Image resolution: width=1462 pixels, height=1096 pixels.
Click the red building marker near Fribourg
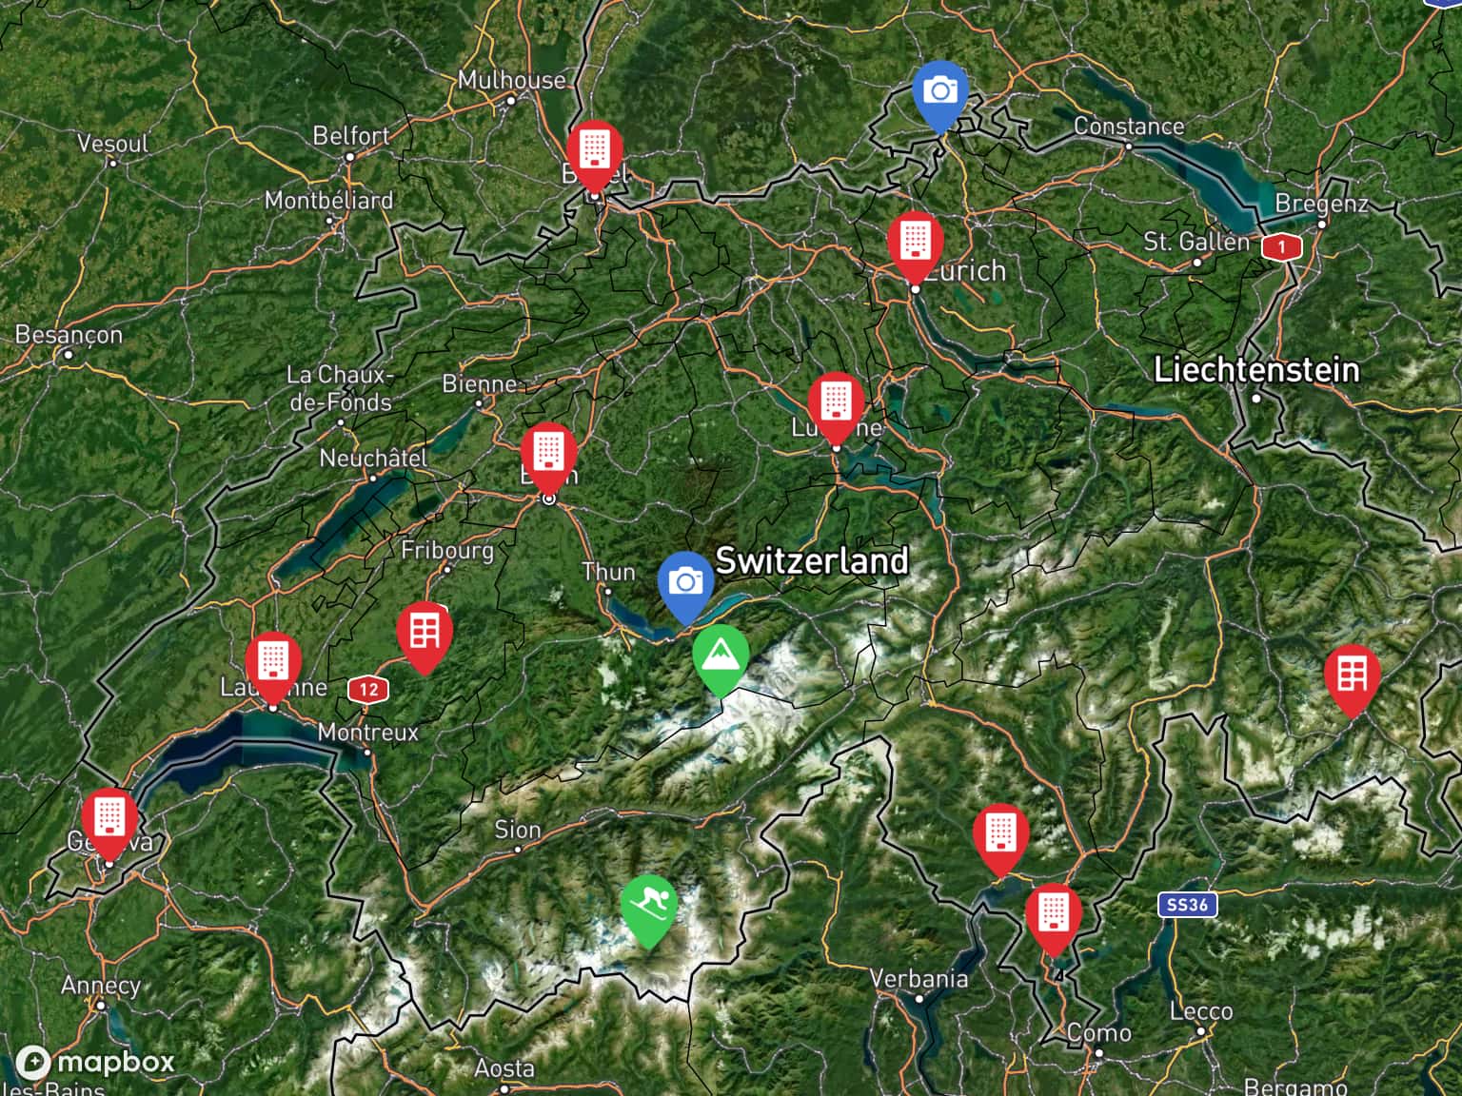point(425,636)
